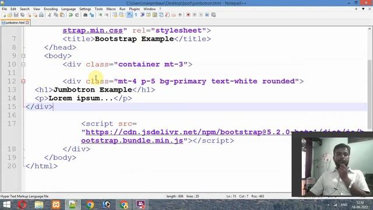Viewport: 373px width, 210px height.
Task: Collapse container div fold on line 10
Action: 23,64
